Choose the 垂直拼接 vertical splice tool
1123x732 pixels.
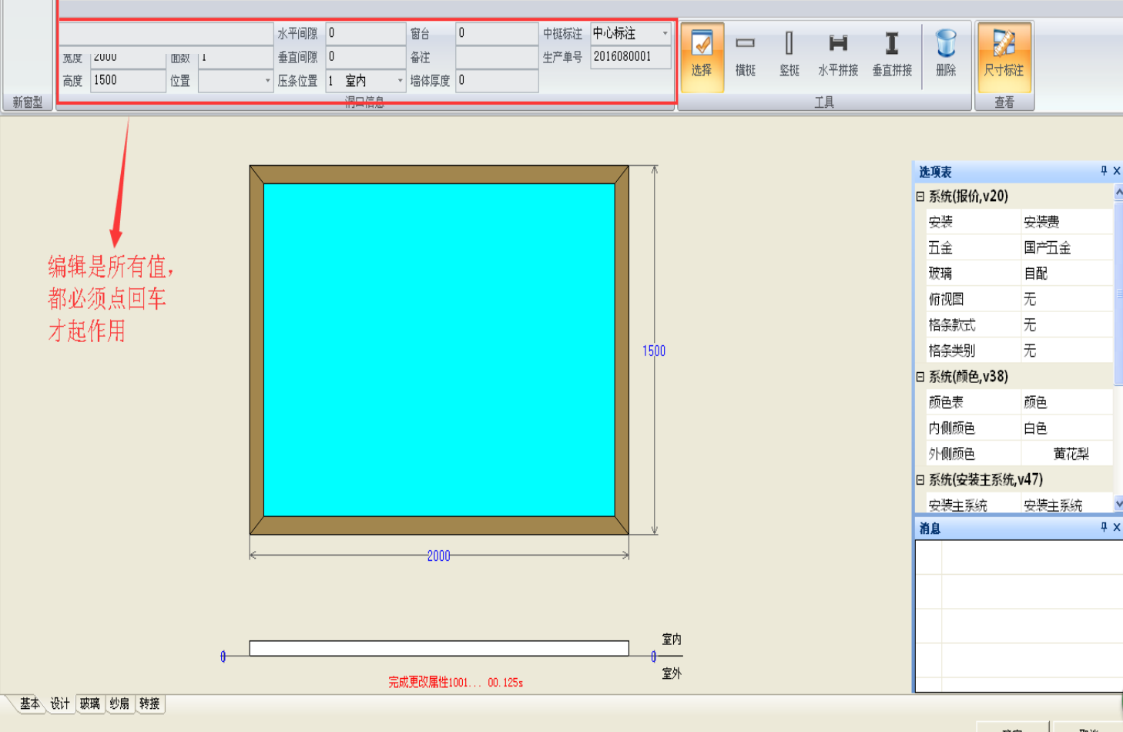pos(892,55)
